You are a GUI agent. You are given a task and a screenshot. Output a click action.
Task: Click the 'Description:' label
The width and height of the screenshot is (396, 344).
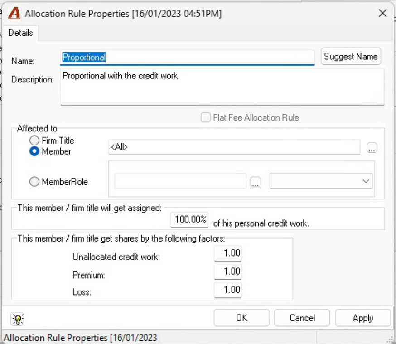point(33,80)
